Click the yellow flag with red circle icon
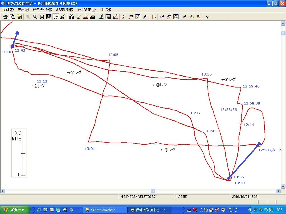The width and height of the screenshot is (286, 214). 78,17
